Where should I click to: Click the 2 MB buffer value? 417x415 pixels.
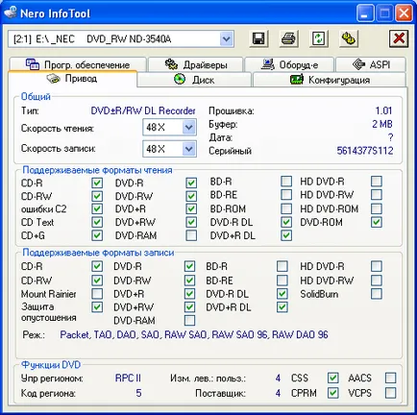382,124
